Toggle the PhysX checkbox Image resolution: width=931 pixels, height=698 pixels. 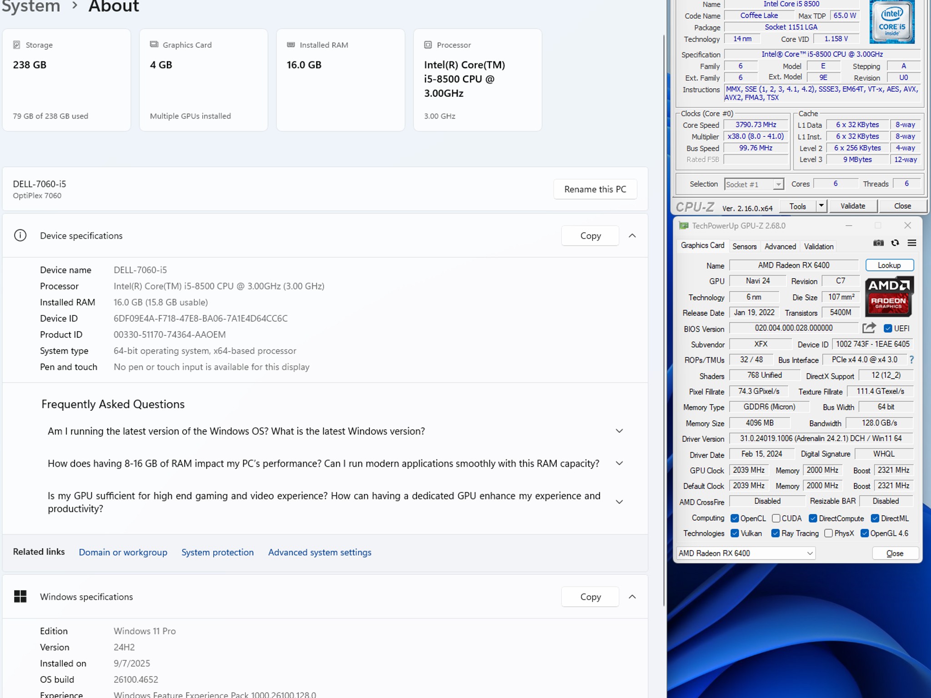pos(828,533)
